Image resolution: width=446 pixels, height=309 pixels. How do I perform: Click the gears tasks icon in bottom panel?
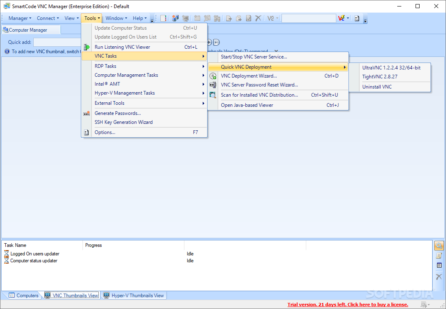pos(439,246)
